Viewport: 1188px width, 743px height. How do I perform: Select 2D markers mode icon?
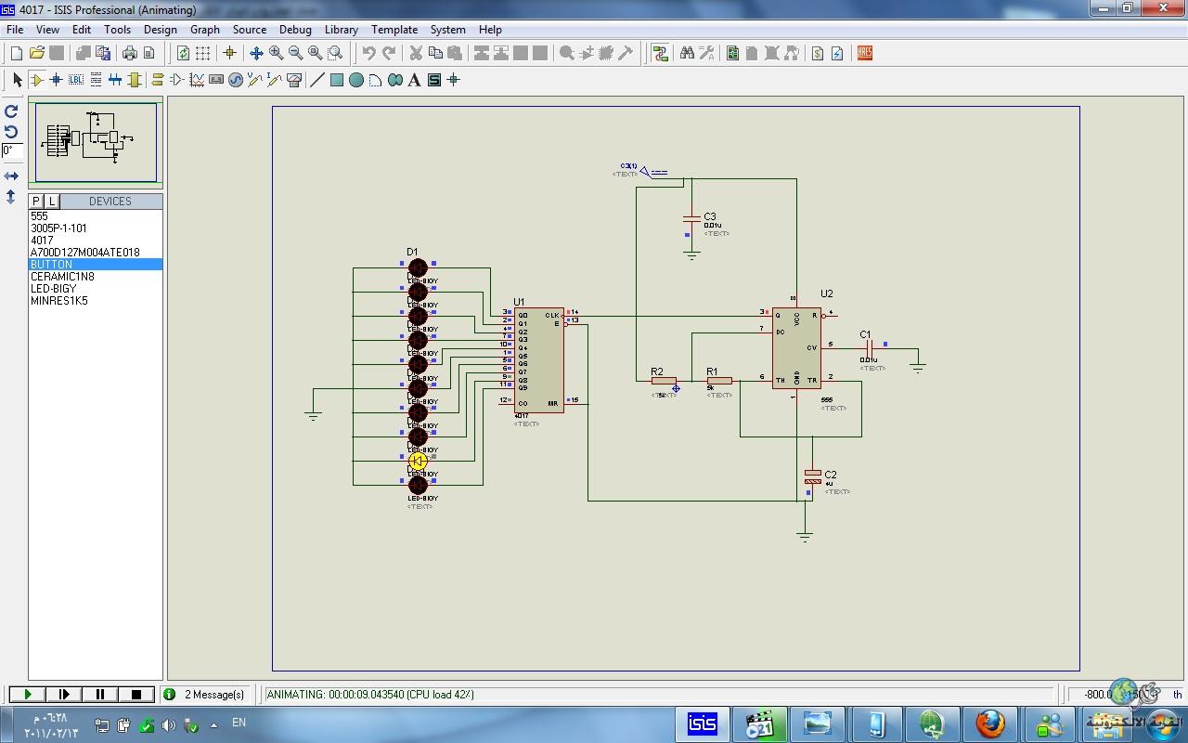(x=454, y=81)
